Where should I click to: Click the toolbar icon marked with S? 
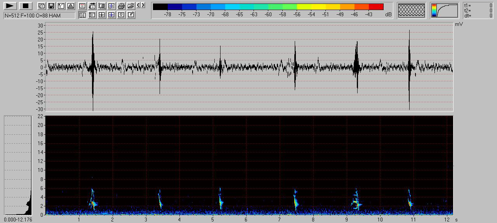(111, 6)
